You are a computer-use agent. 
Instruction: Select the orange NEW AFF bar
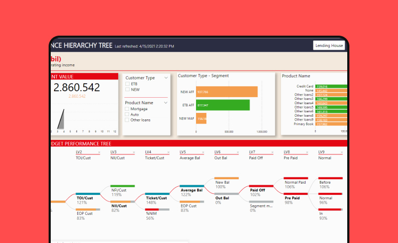pos(226,92)
